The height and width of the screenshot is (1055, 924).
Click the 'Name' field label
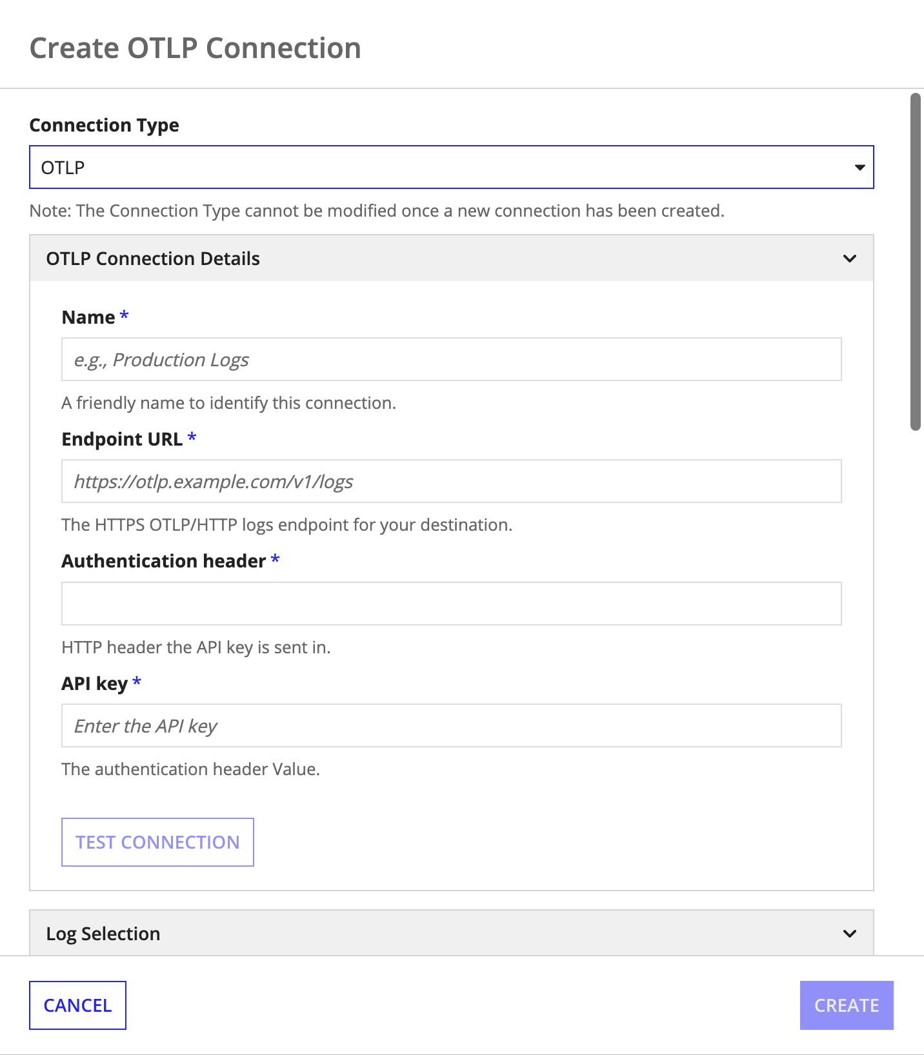(88, 317)
